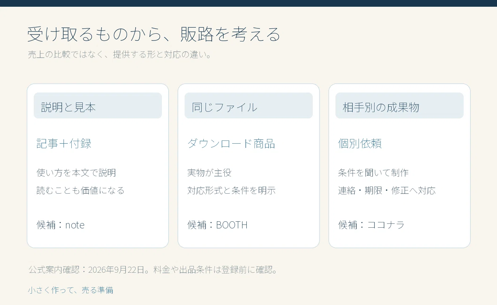The width and height of the screenshot is (497, 305).
Task: Click the line 読むことも価値になる
Action: pos(81,190)
